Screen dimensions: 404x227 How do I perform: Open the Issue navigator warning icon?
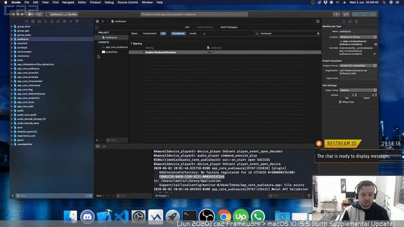coord(52,21)
